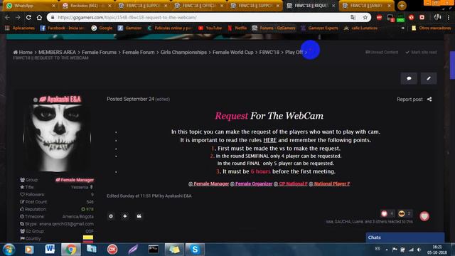Show hidden system tray icons arrow
Viewport: 455px width, 256px height.
(x=387, y=250)
